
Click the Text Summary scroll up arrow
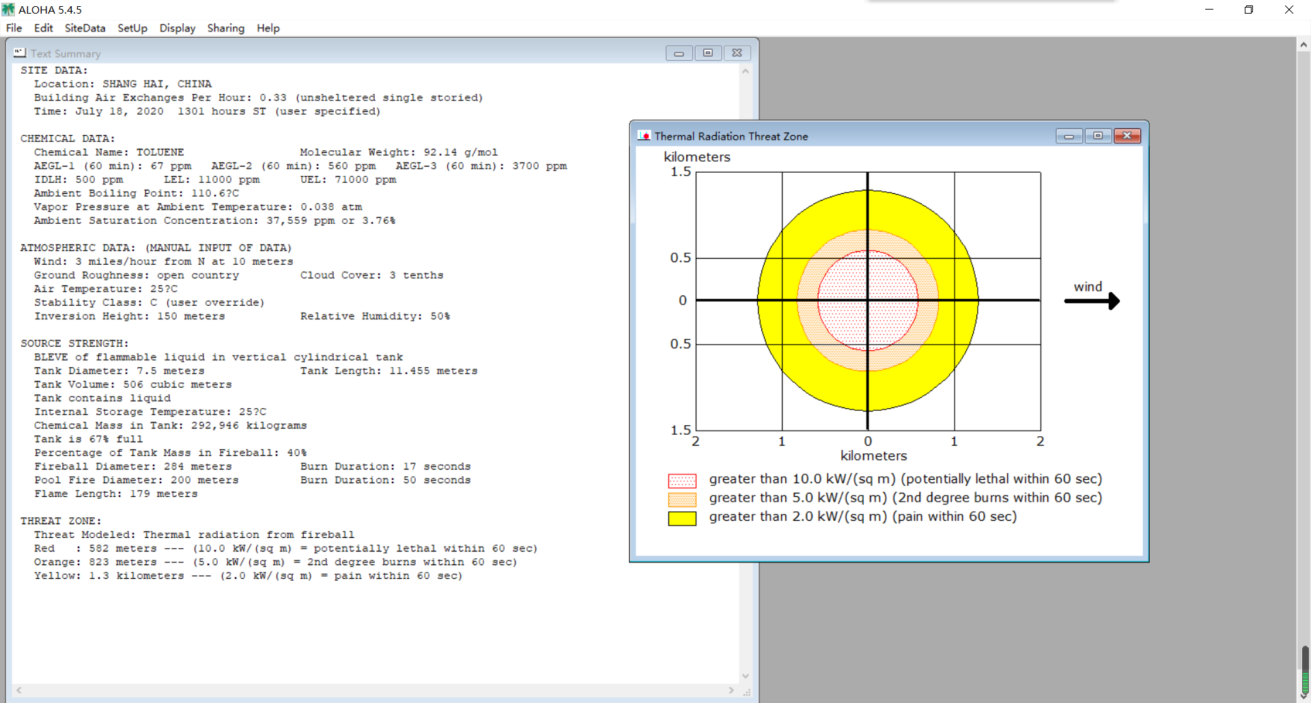[x=746, y=71]
